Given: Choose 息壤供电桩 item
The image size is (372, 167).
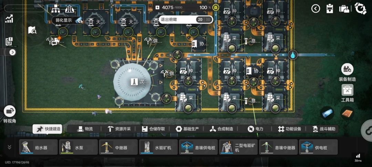Looking at the screenshot, I should click(198, 147).
